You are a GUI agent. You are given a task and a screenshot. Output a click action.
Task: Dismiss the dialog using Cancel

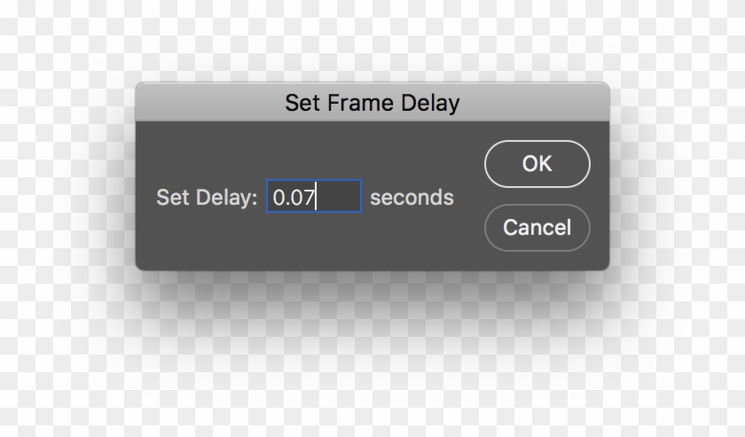coord(537,228)
